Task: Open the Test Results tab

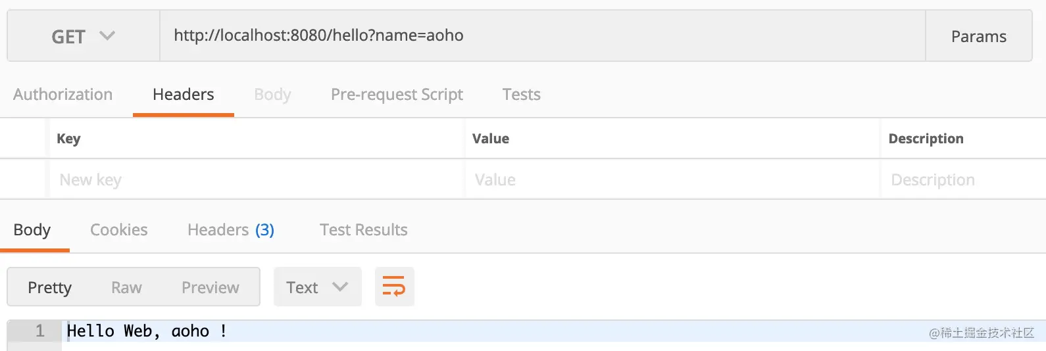Action: [x=364, y=230]
